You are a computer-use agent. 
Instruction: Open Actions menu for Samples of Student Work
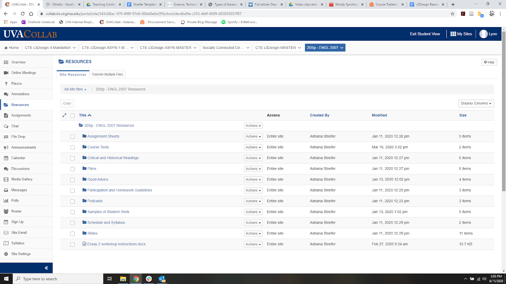(x=253, y=212)
